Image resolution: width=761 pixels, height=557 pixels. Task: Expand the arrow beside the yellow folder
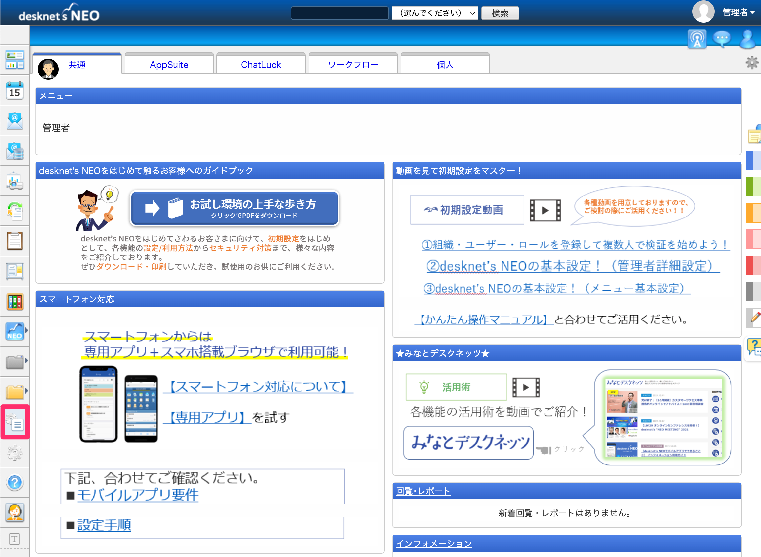click(27, 391)
